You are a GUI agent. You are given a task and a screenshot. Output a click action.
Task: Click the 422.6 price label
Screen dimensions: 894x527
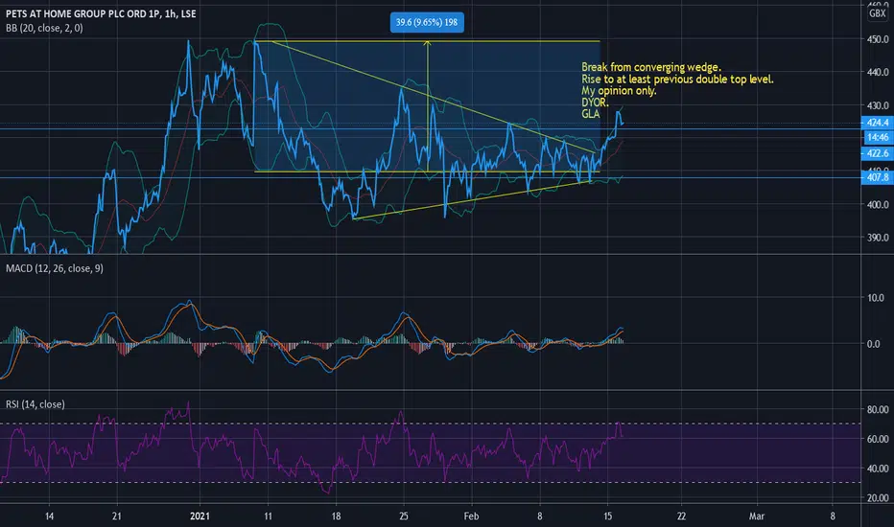tap(877, 153)
